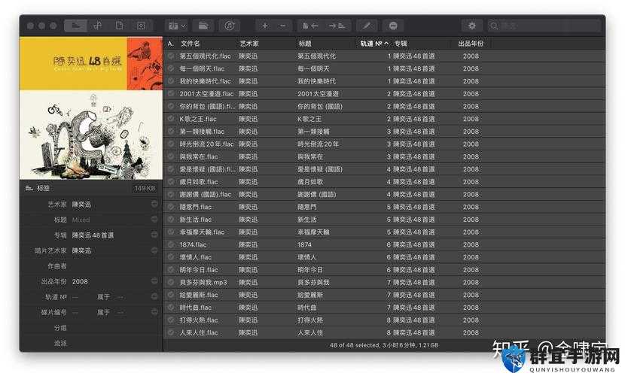Click the status icon for 人來人往.flac
This screenshot has width=625, height=376.
[x=171, y=332]
